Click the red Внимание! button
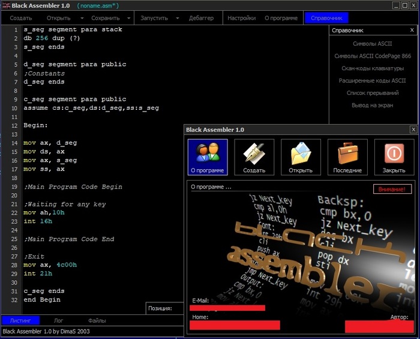 point(392,189)
